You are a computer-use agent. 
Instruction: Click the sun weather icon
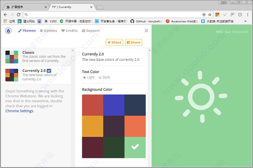[201, 97]
